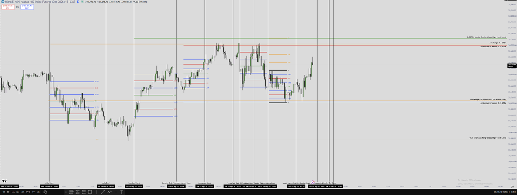Viewport: 517px width, 195px height.
Task: Select the first position tool in drawing toolbar
Action: pyautogui.click(x=71, y=192)
